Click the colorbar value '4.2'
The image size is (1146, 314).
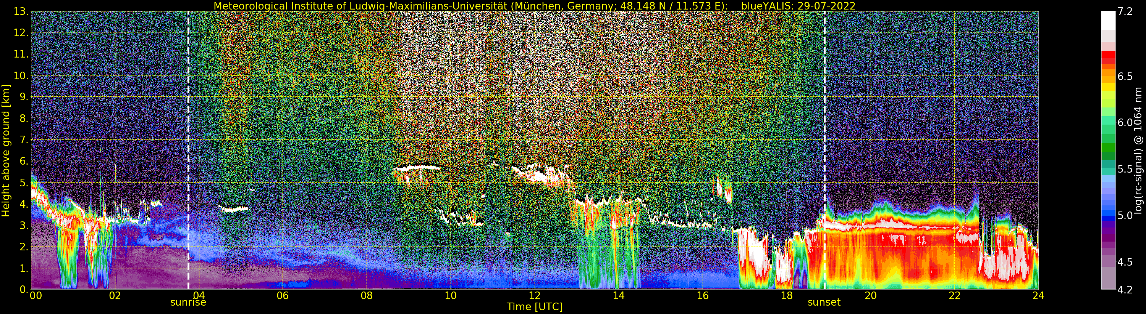pos(1125,290)
